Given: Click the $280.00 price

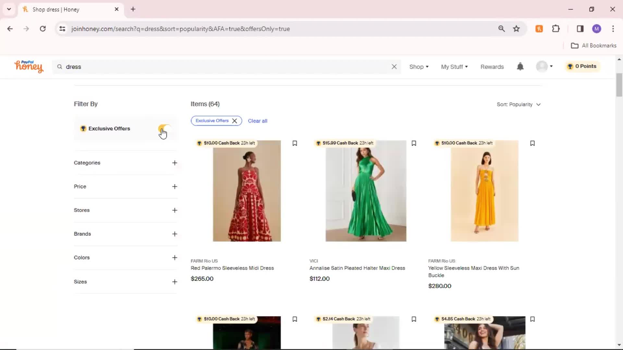Looking at the screenshot, I should tap(440, 286).
